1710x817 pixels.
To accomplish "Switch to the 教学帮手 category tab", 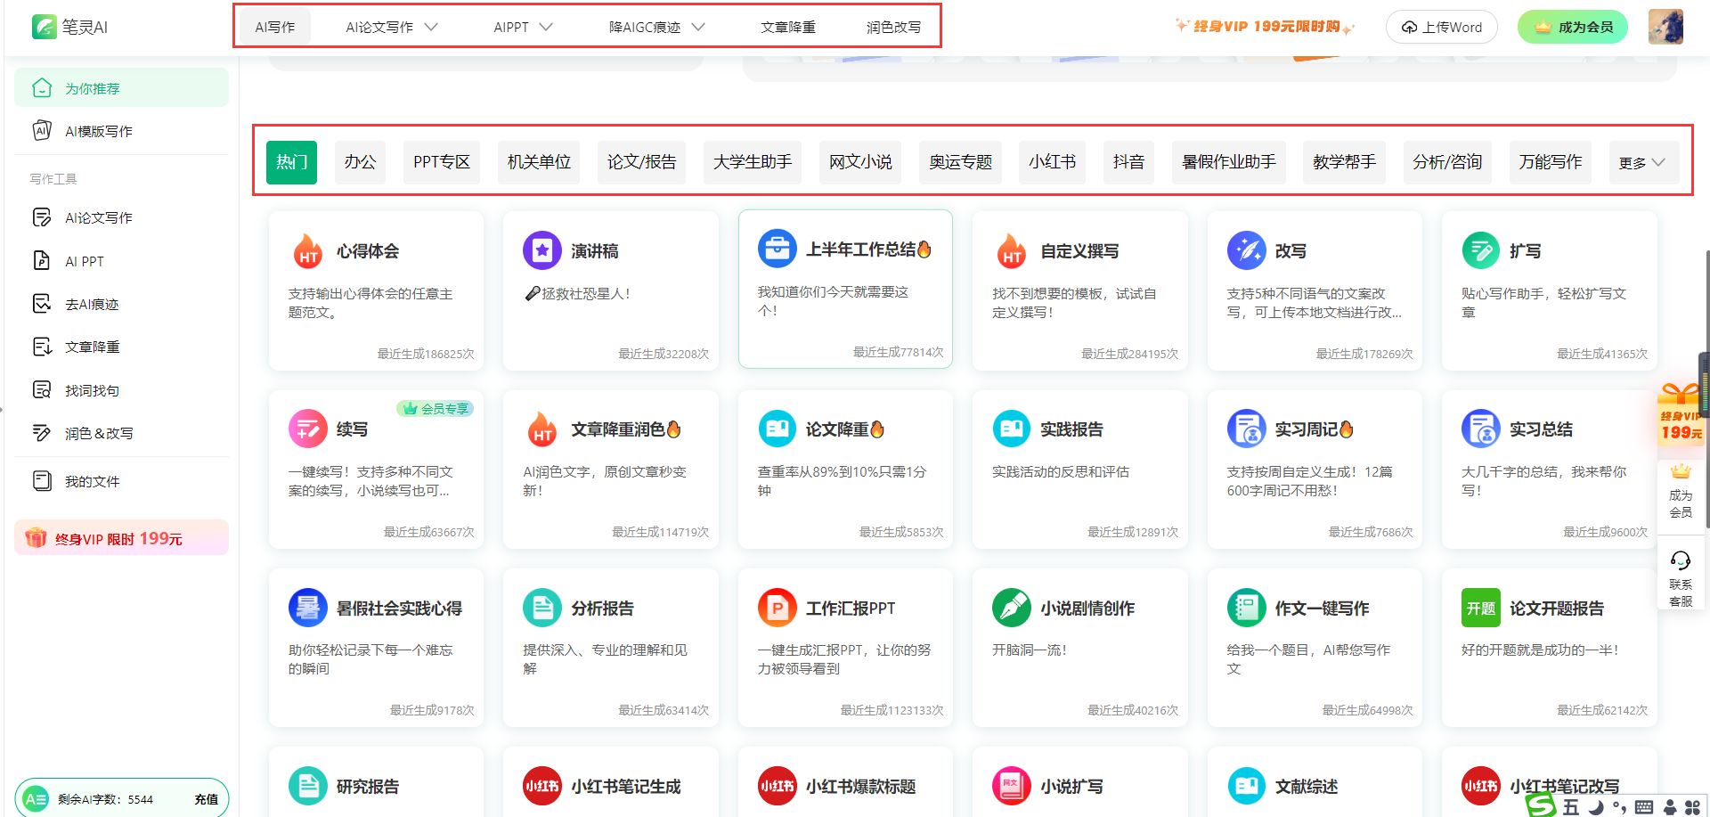I will pyautogui.click(x=1344, y=162).
